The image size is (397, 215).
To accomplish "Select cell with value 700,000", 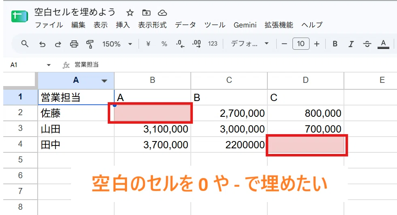I will click(305, 129).
